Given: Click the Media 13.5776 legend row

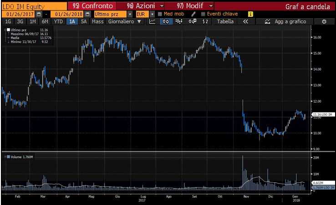Looking at the screenshot, I should click(x=31, y=38).
